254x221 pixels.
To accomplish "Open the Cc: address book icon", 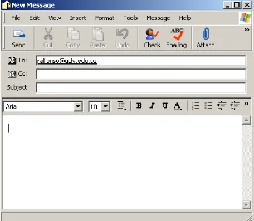I will point(12,74).
